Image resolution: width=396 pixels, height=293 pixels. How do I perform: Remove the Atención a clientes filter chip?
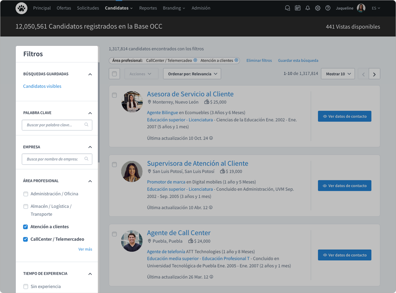236,60
